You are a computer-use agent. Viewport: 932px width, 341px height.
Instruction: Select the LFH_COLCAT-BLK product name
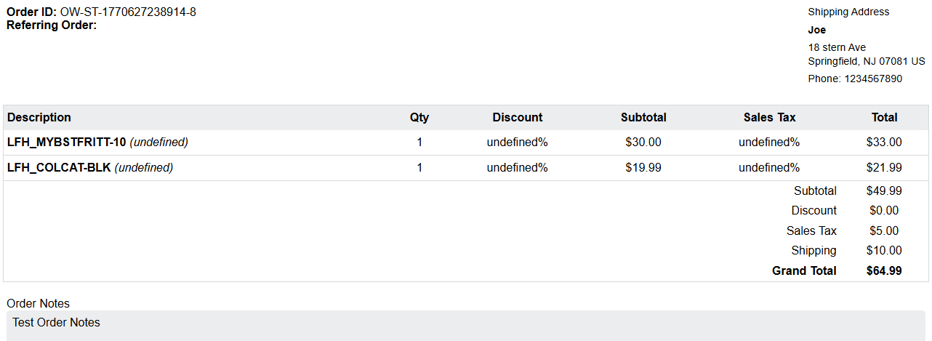click(59, 168)
